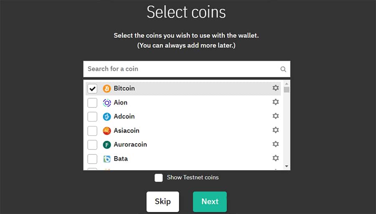Focus the Search for a coin field
The width and height of the screenshot is (376, 214).
pos(182,69)
